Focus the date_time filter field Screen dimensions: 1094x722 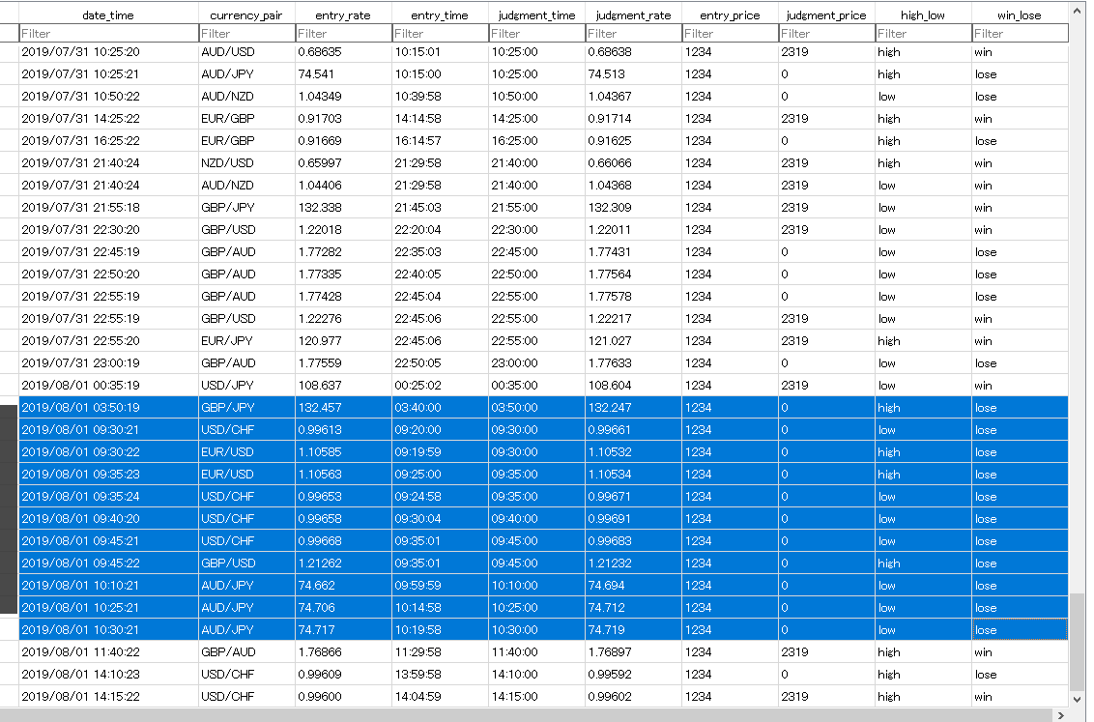108,34
